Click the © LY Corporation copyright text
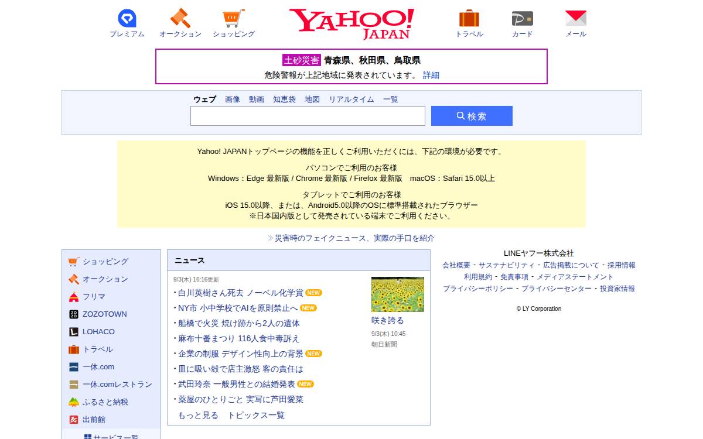The image size is (703, 439). [x=539, y=308]
